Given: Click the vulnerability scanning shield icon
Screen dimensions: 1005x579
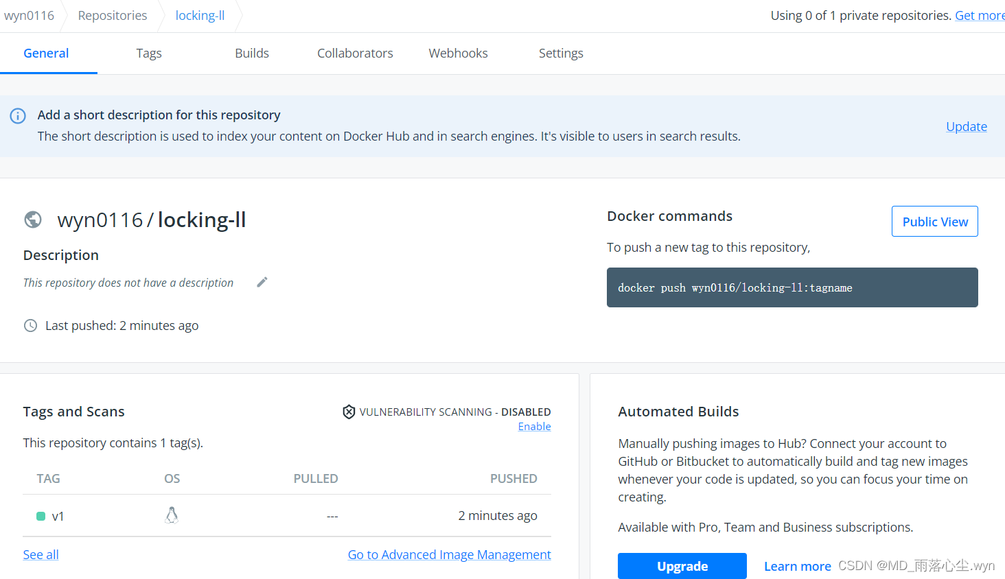Looking at the screenshot, I should [x=349, y=412].
